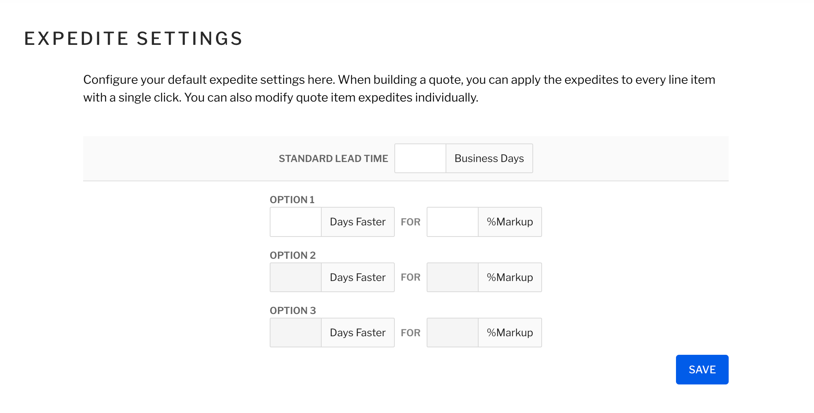Click the OPTION 1 label
The height and width of the screenshot is (413, 814).
tap(293, 199)
